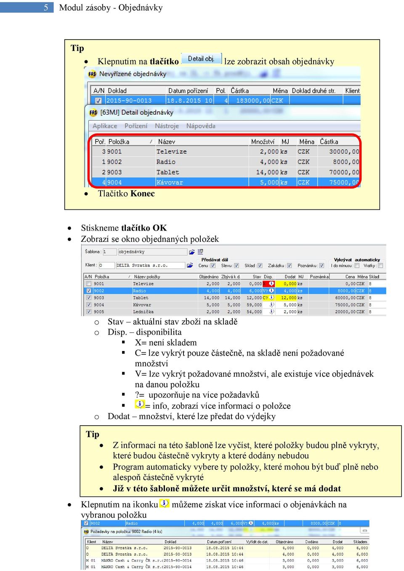
Task: Open client folder icon next to DELTA Svratka
Action: (x=190, y=265)
